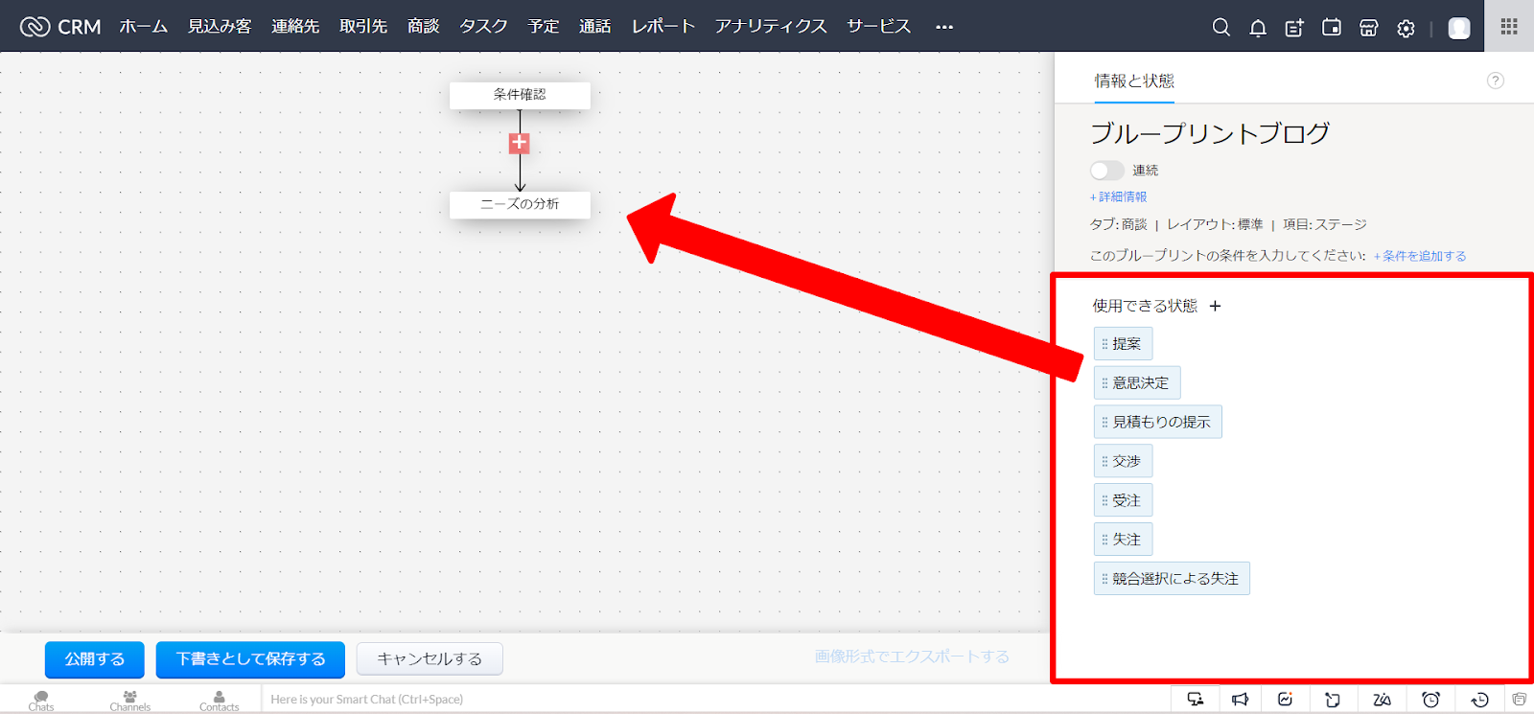Open the settings gear icon
The image size is (1534, 714).
(x=1406, y=29)
